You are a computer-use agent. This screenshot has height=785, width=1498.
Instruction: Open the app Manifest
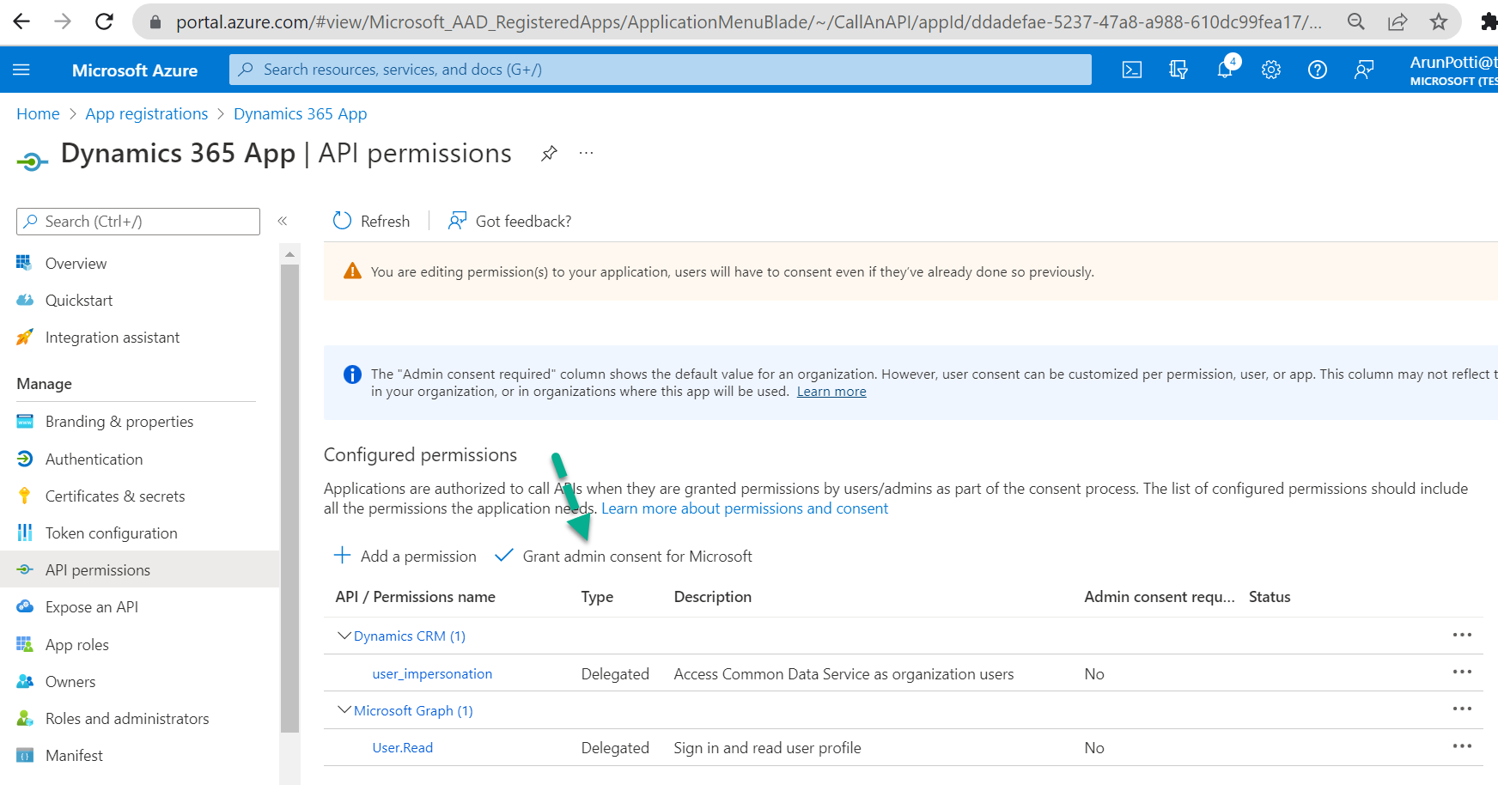click(x=74, y=755)
